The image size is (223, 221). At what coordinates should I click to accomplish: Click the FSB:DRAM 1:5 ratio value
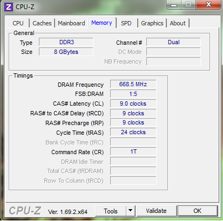point(133,94)
